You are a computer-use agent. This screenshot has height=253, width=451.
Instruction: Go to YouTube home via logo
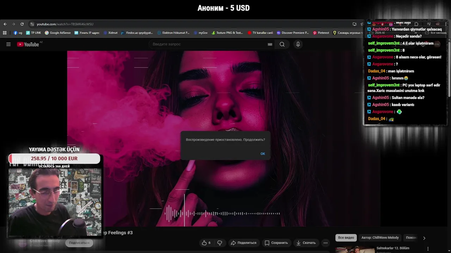pos(28,44)
